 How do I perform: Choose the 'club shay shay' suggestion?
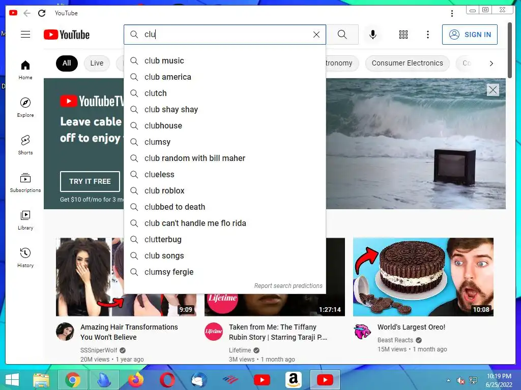click(x=224, y=110)
